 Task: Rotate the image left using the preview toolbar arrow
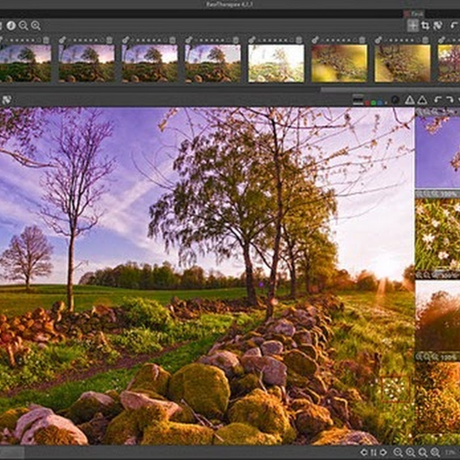point(438,99)
